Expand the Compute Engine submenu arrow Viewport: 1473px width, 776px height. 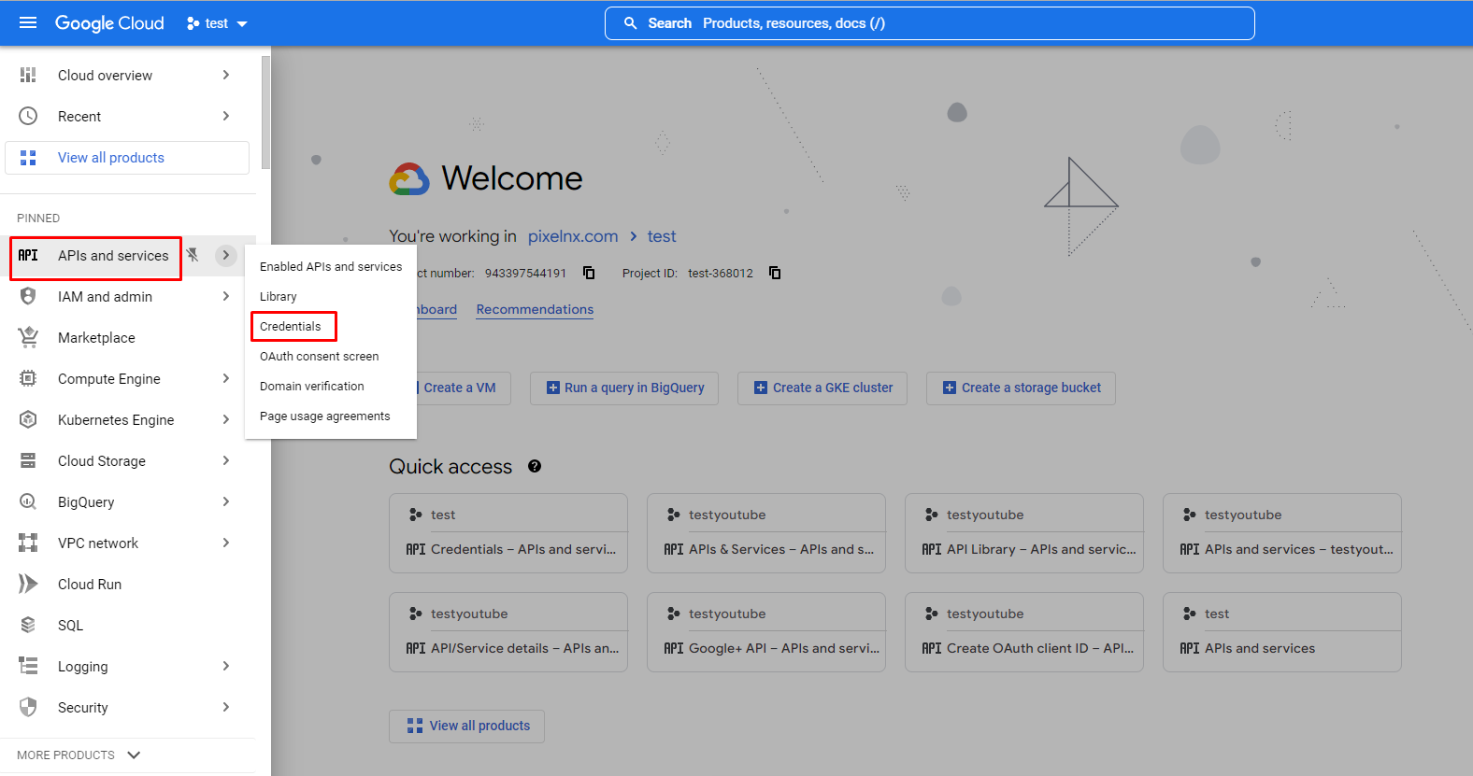[225, 378]
